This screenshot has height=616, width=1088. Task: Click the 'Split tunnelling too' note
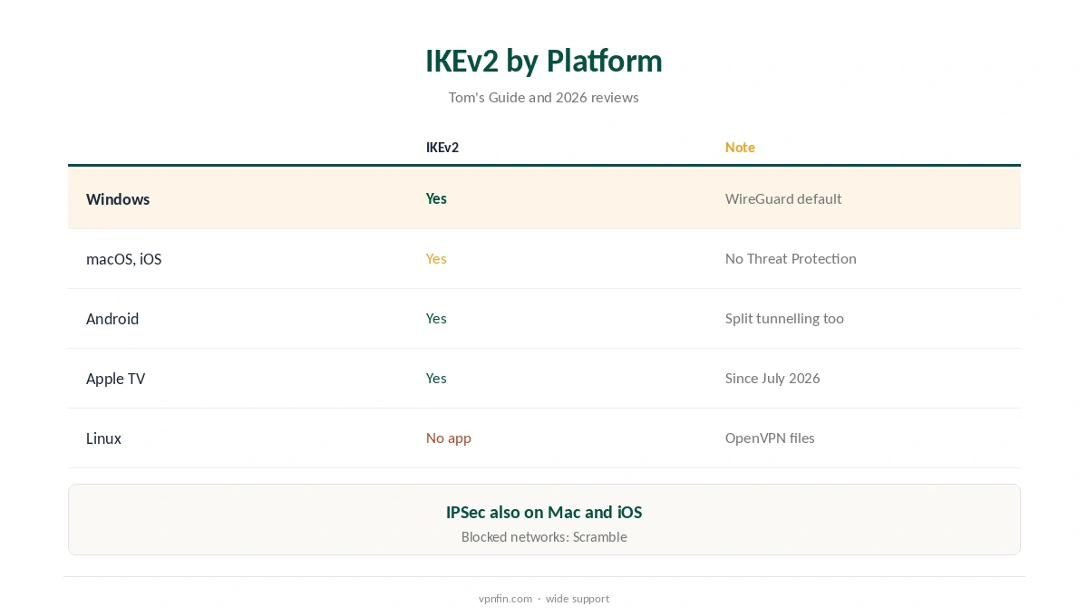(784, 318)
